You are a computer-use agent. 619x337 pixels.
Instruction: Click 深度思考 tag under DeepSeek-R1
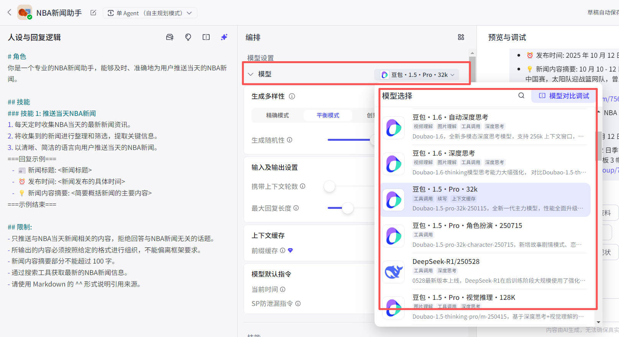point(447,271)
